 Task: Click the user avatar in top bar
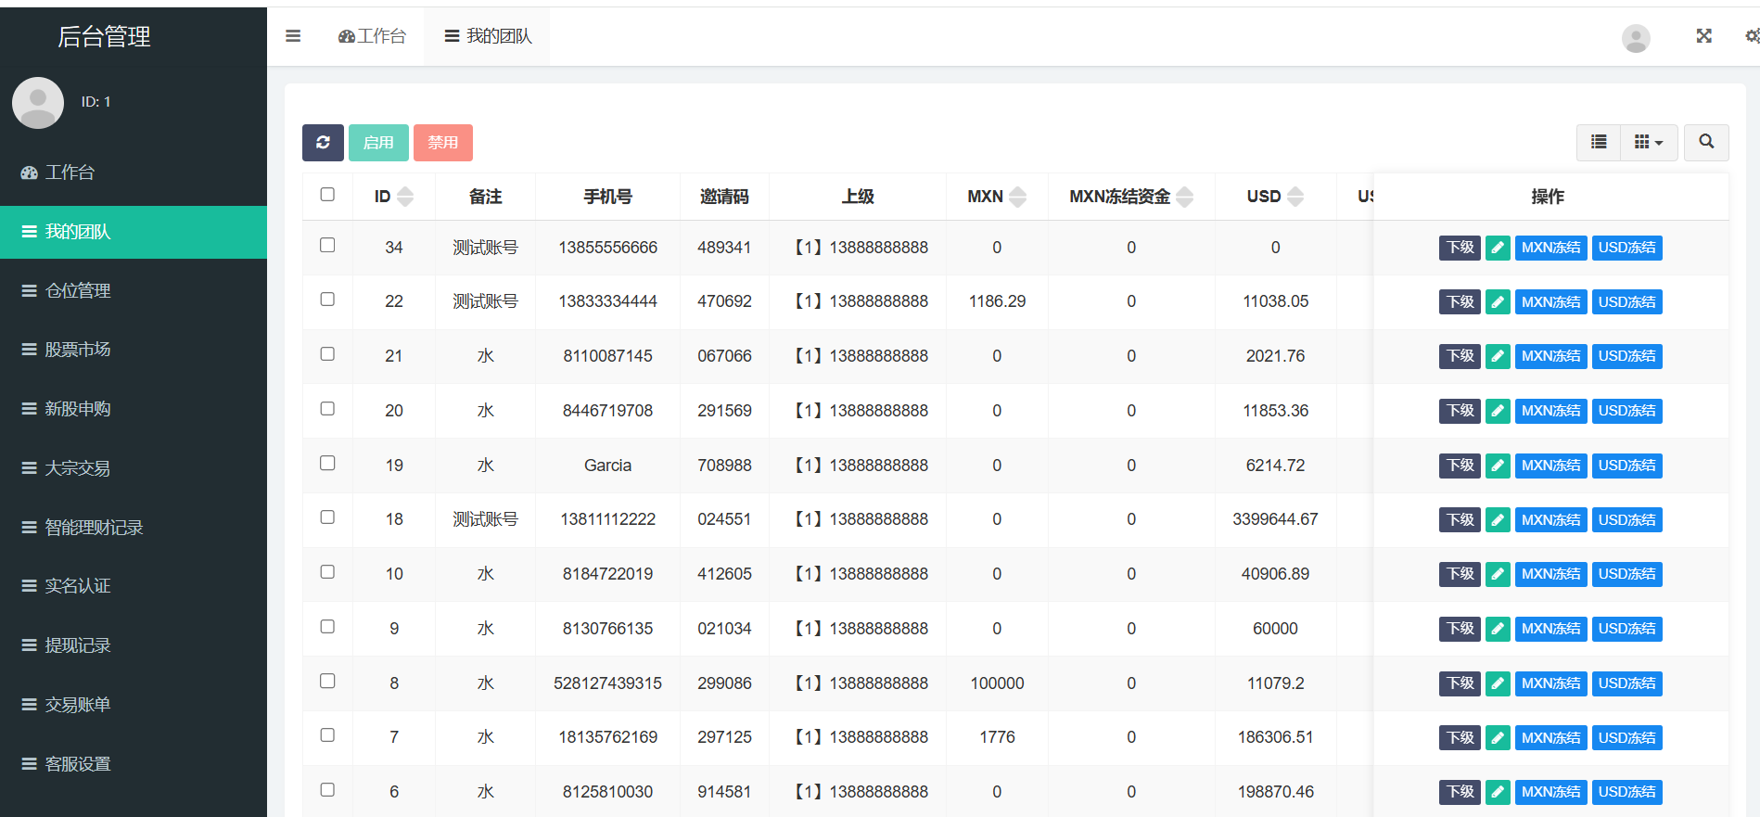click(1635, 38)
